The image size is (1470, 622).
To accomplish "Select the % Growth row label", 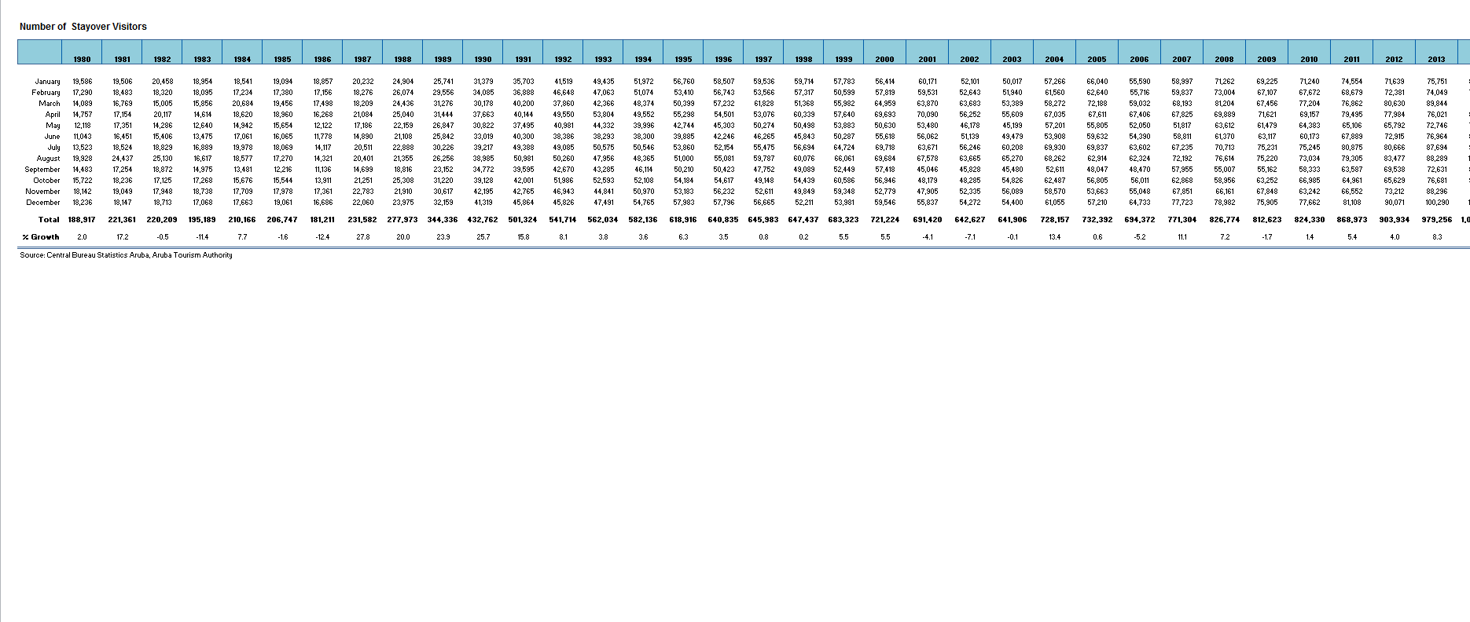I will tap(41, 237).
